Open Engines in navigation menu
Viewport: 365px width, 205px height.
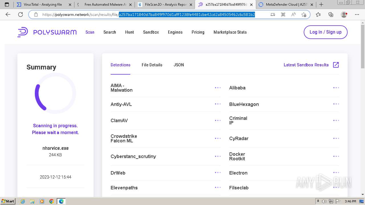click(175, 32)
